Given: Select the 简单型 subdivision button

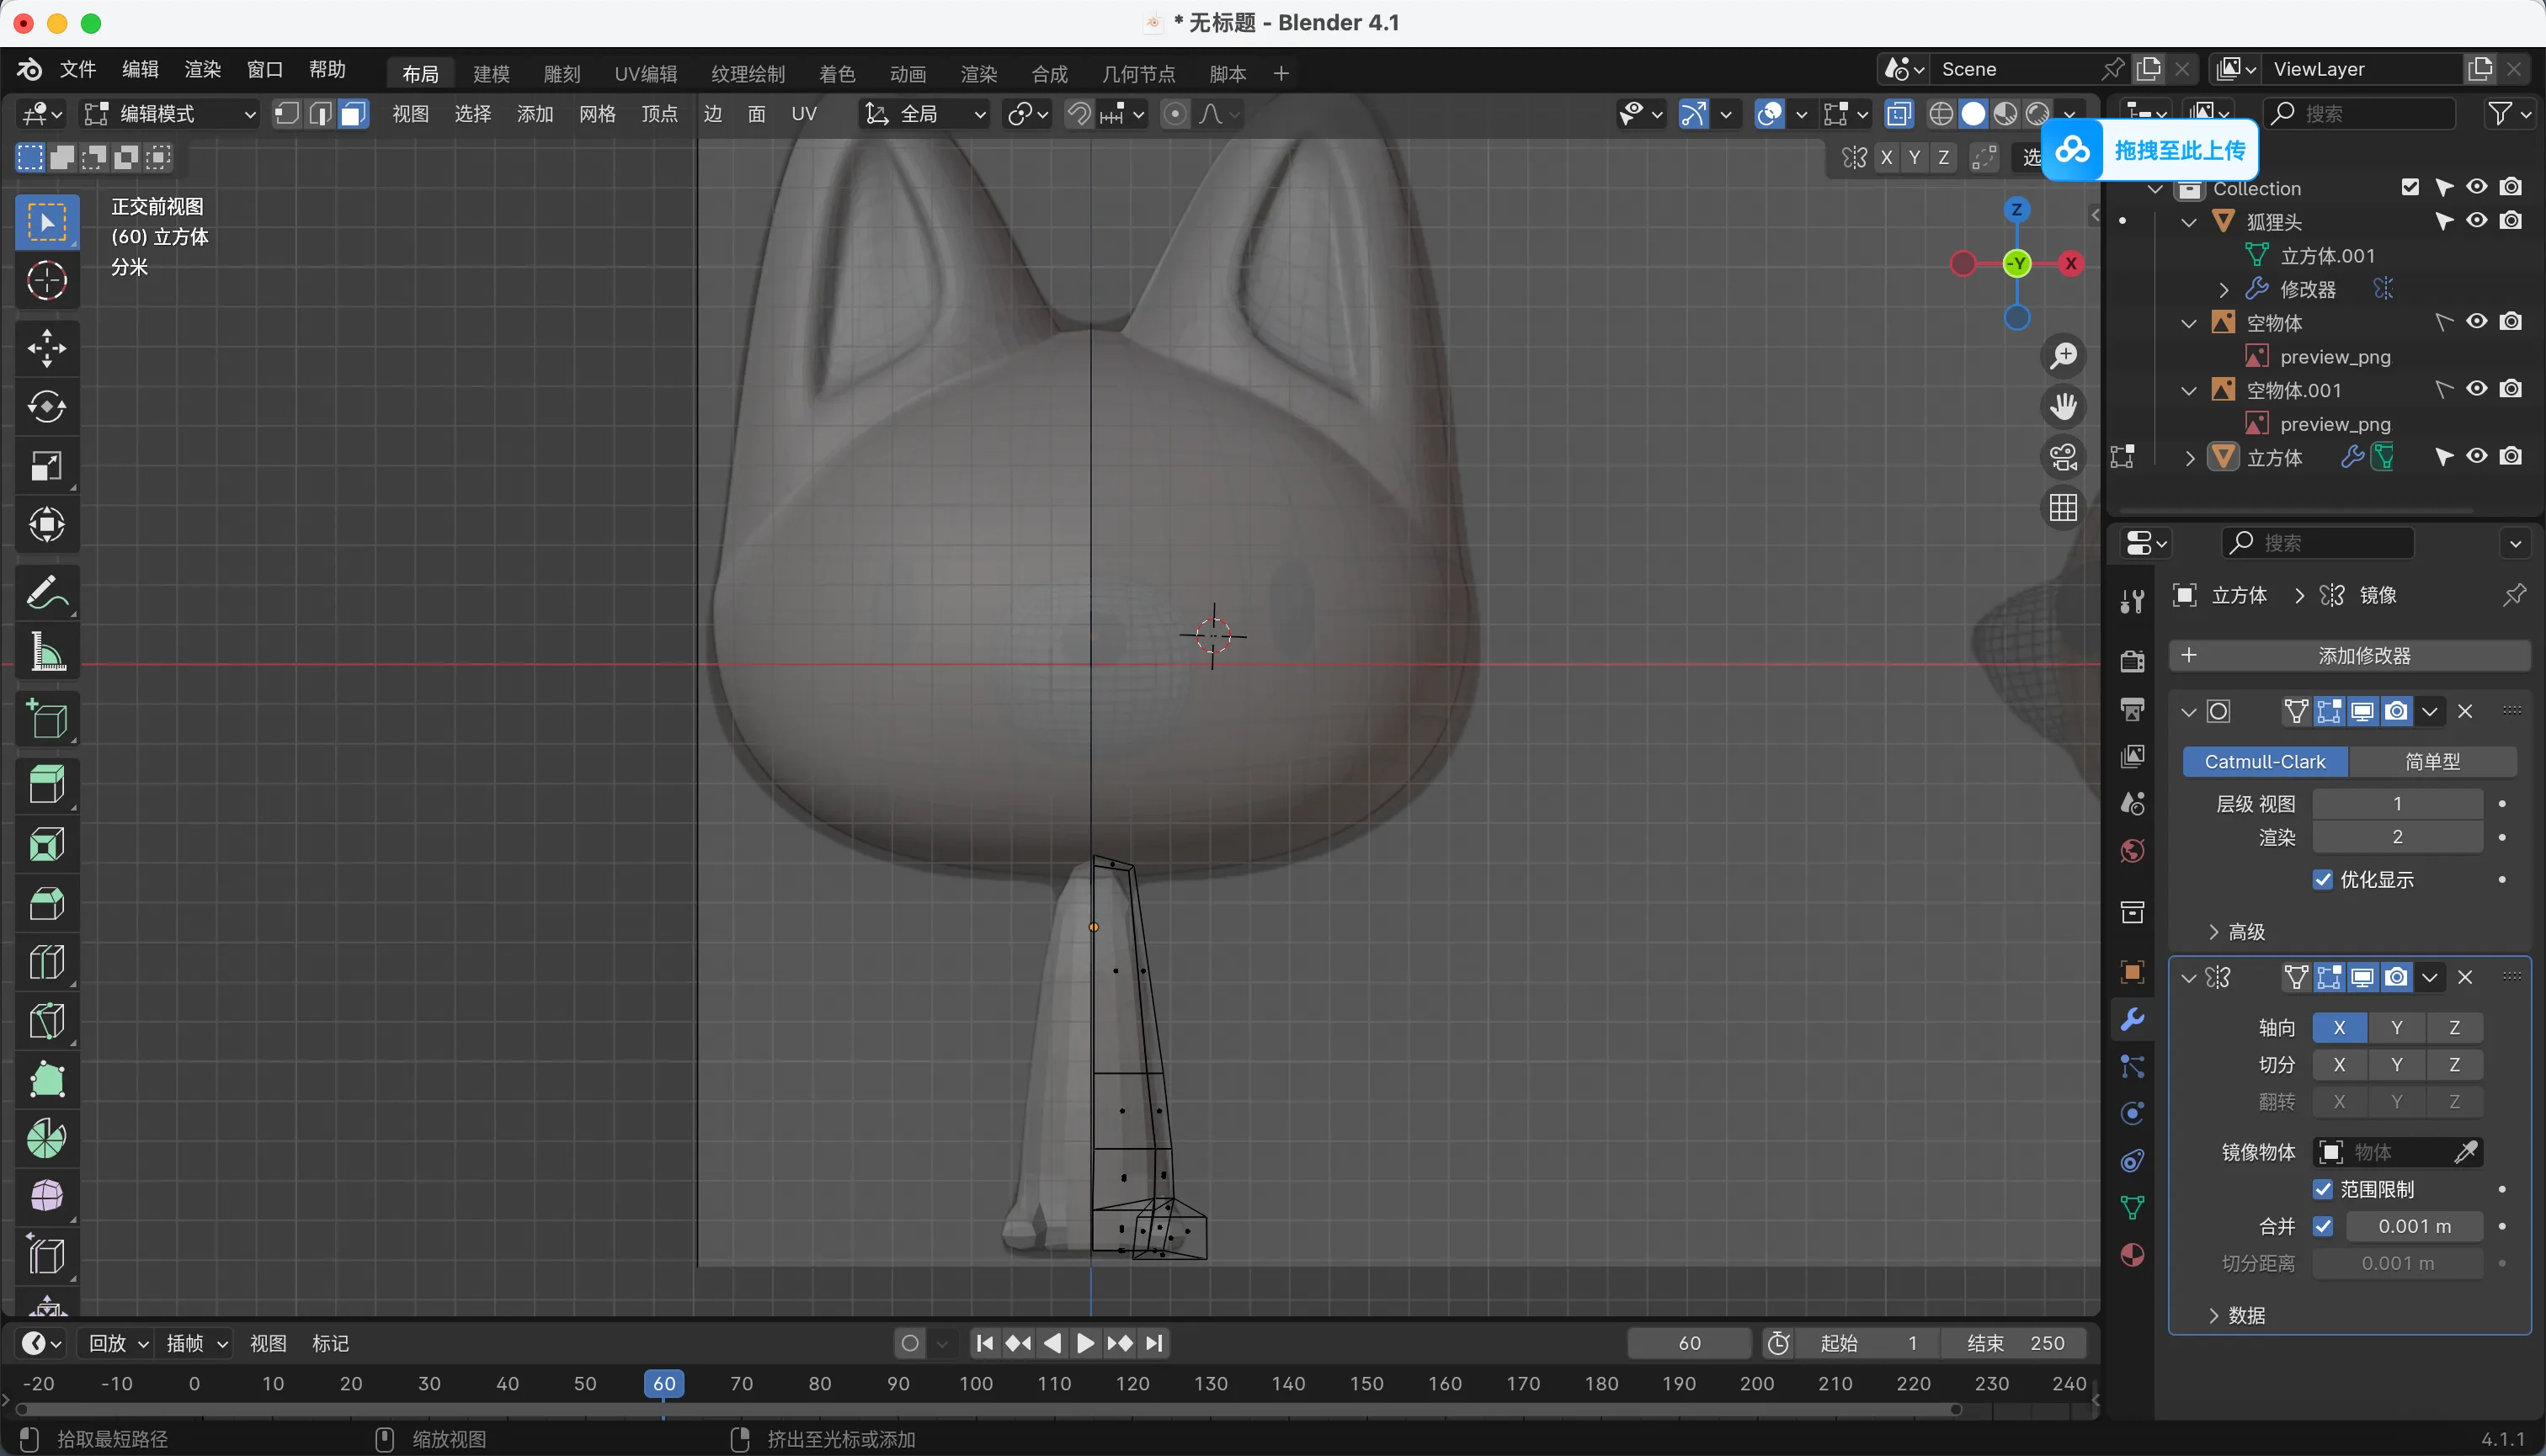Looking at the screenshot, I should click(x=2432, y=762).
